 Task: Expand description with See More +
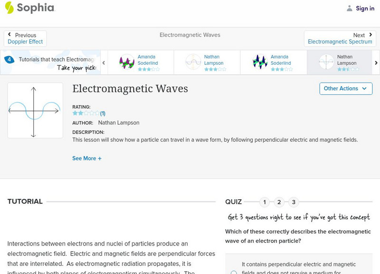coord(87,158)
